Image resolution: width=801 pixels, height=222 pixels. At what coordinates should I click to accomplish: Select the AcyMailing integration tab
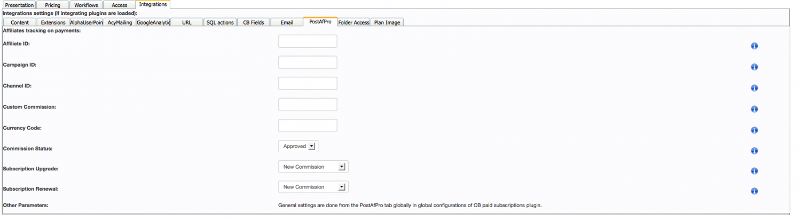120,22
